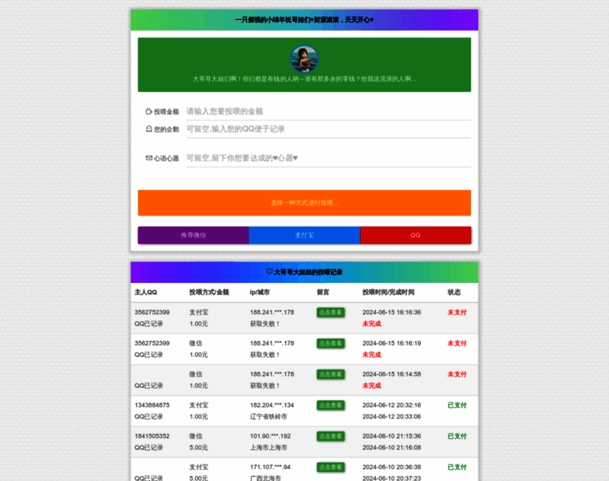Click the circular avatar image

coord(304,59)
